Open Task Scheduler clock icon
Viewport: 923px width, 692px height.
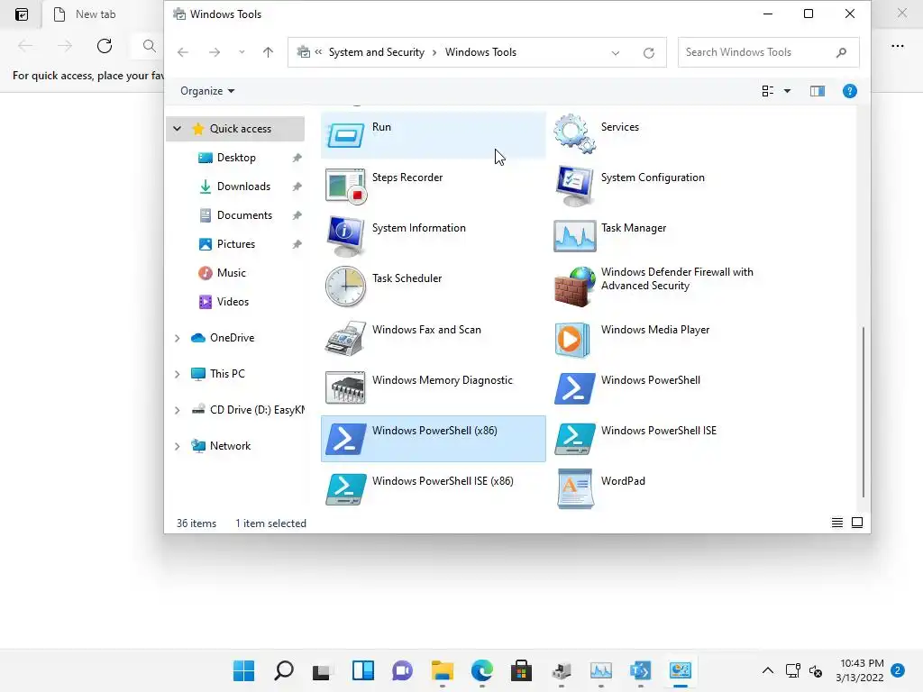point(345,287)
